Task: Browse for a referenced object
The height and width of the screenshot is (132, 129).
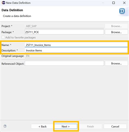Action: (x=116, y=63)
